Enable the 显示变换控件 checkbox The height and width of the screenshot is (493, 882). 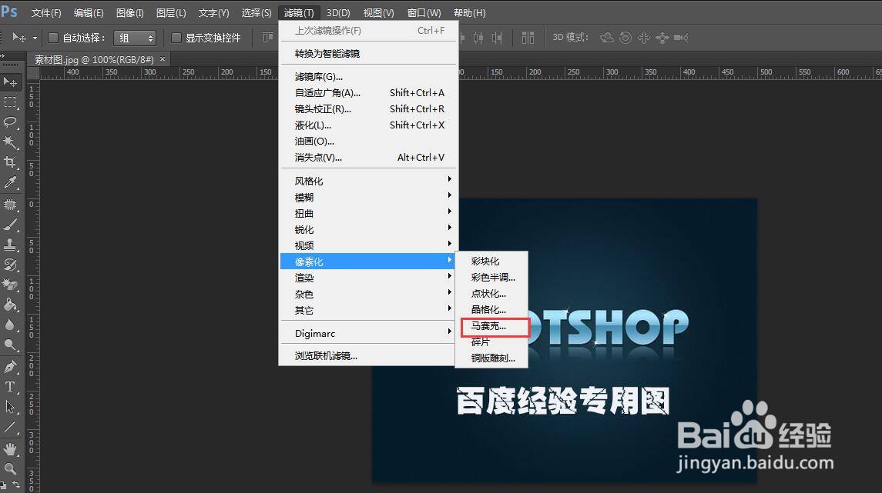(176, 37)
